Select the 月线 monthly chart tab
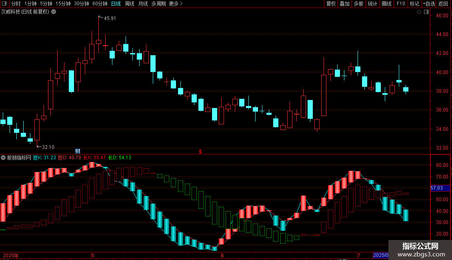452x260 pixels. [x=143, y=4]
